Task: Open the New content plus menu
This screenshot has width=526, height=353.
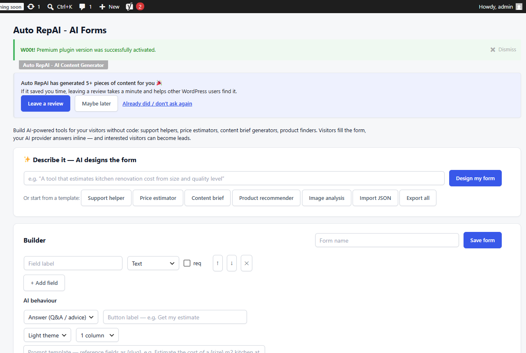Action: (x=109, y=7)
